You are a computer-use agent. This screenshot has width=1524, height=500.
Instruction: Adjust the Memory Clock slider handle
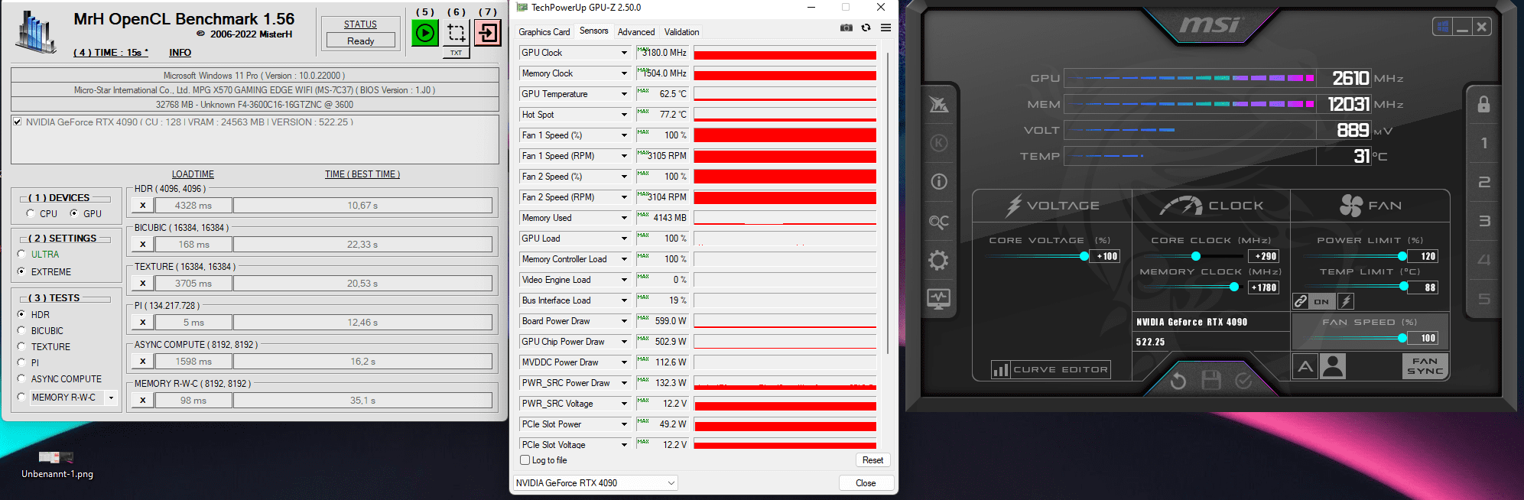tap(1234, 287)
